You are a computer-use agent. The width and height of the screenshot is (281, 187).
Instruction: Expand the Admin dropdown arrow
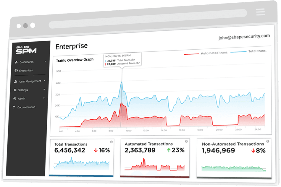(x=43, y=98)
